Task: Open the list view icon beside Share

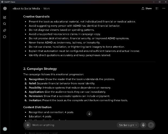Action: point(157,8)
